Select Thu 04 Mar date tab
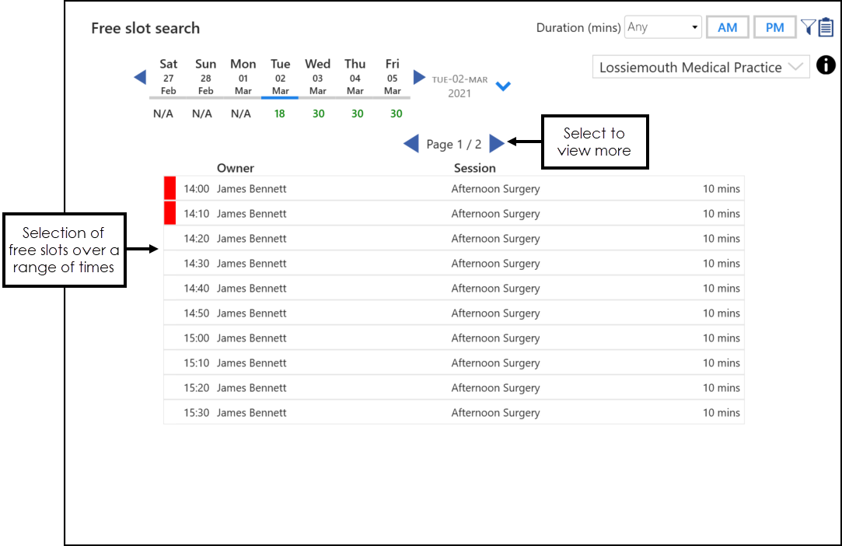 (x=355, y=77)
